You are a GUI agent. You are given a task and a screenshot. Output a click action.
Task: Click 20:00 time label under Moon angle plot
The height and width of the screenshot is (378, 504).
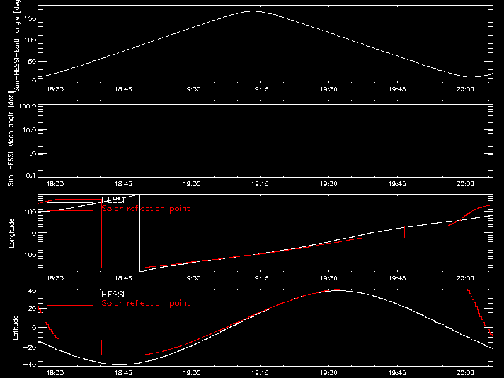point(465,183)
